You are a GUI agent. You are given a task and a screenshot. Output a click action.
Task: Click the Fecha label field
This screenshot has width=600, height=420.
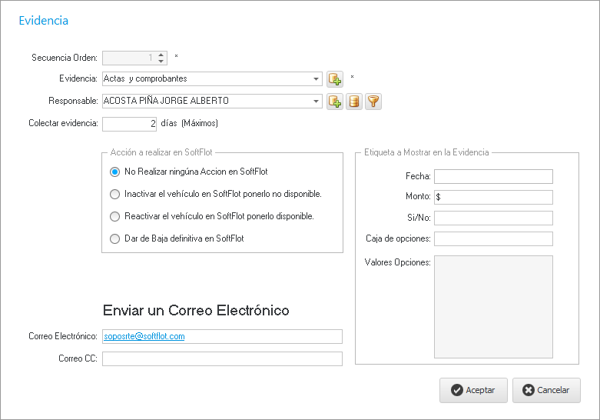pyautogui.click(x=493, y=176)
